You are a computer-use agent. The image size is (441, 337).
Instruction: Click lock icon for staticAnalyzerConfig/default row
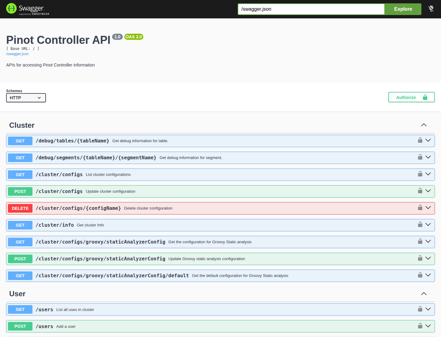[x=420, y=275]
